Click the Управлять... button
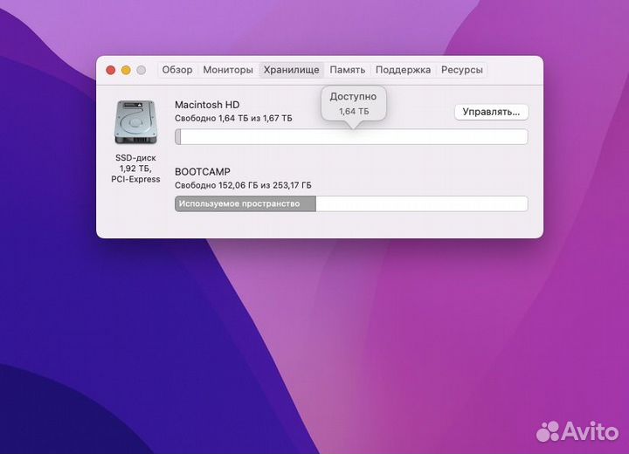Viewport: 629px width, 454px height. (491, 112)
